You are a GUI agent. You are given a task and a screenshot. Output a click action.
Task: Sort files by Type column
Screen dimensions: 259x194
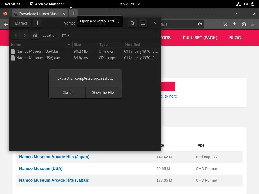(x=110, y=44)
